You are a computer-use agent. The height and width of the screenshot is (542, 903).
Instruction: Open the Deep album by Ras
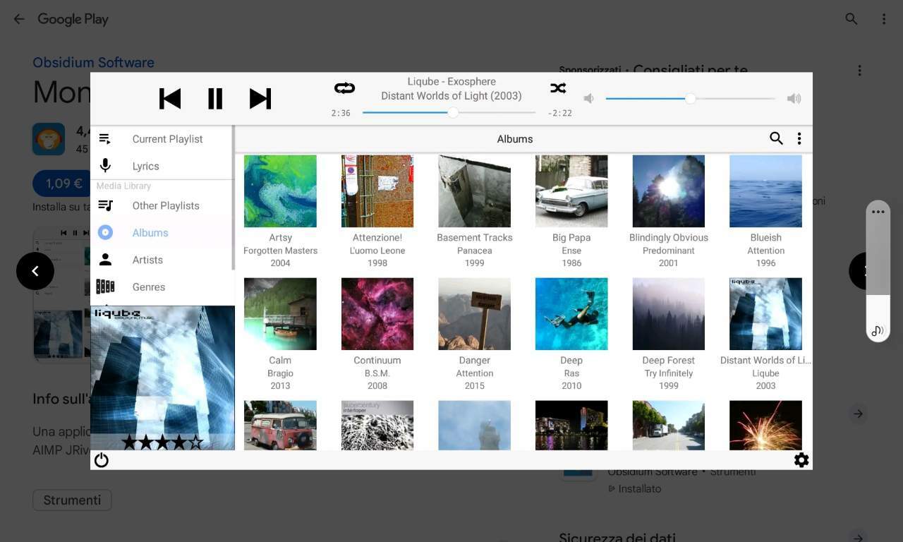point(571,314)
